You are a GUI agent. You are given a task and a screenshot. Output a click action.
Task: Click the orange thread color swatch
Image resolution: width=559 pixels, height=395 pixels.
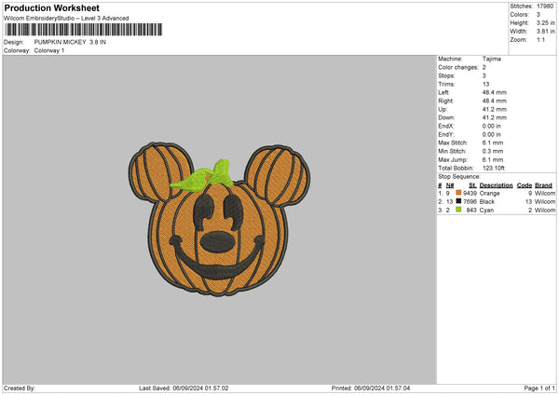458,193
